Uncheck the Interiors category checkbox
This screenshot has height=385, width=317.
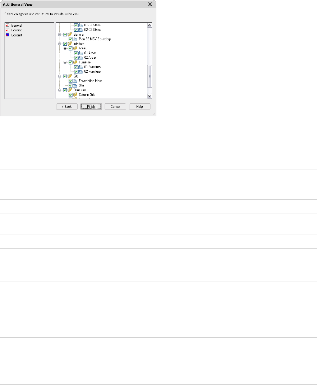click(65, 44)
